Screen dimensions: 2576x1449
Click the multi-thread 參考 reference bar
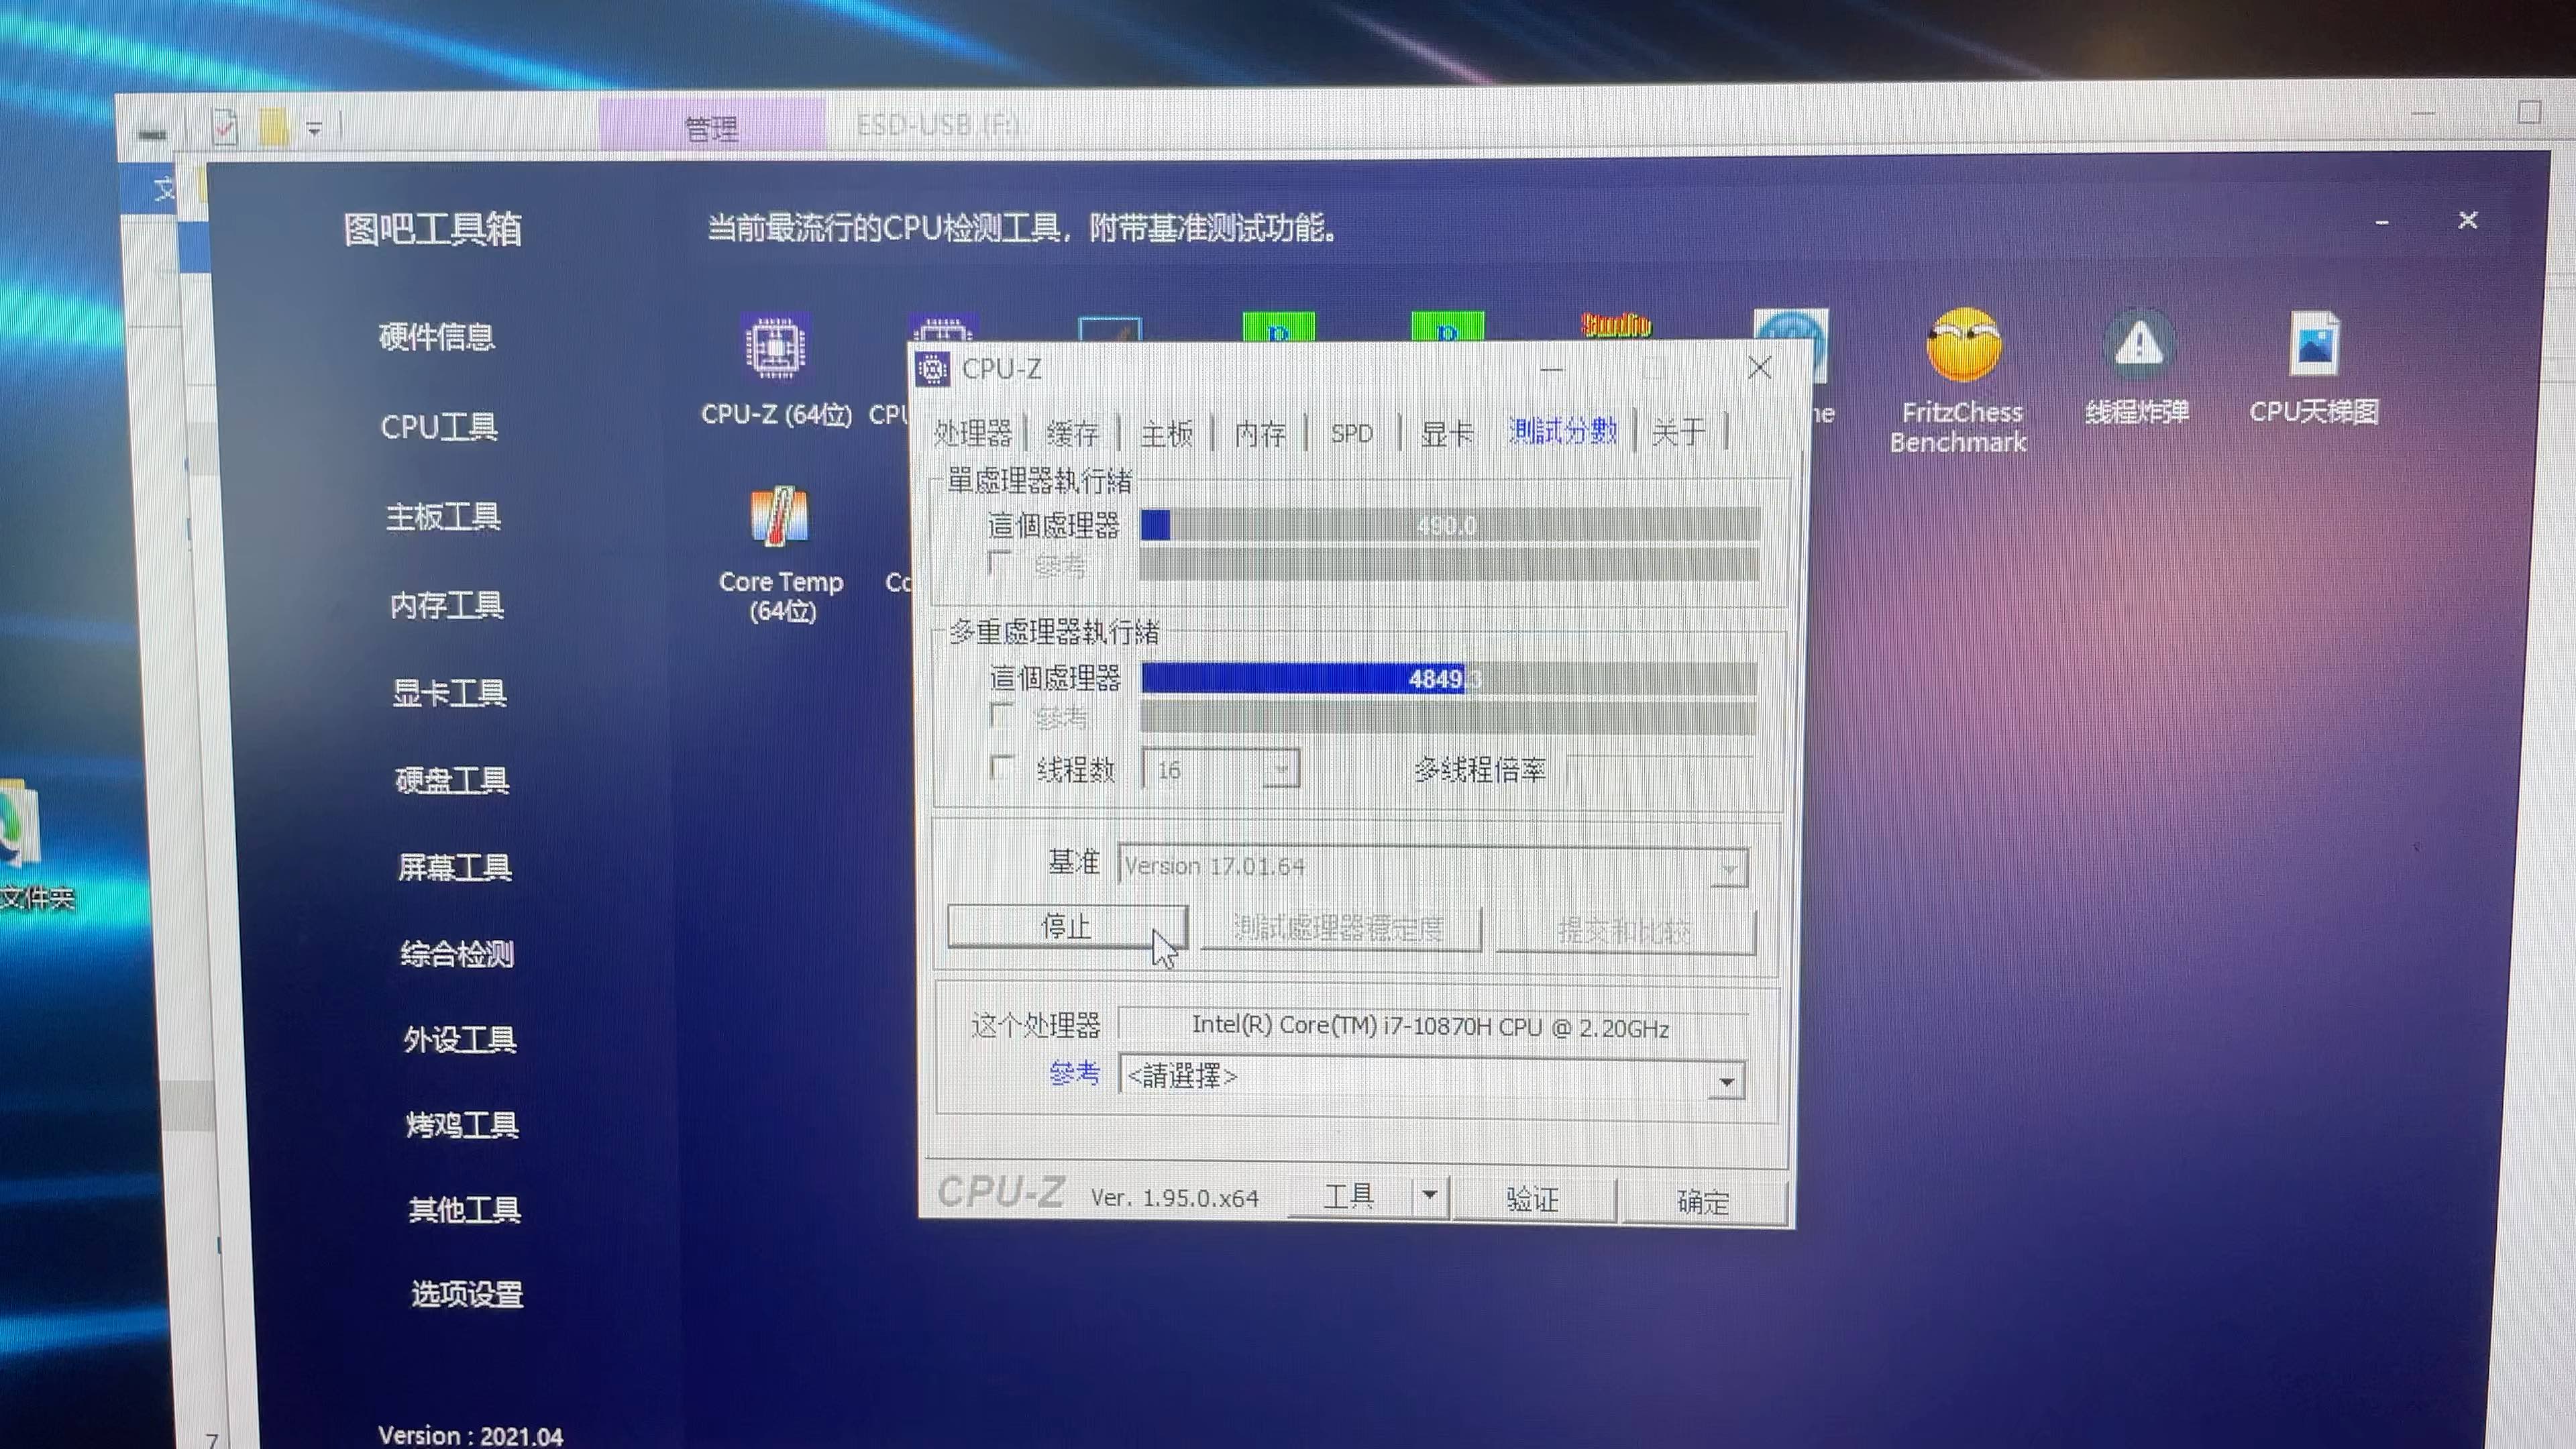point(1448,717)
